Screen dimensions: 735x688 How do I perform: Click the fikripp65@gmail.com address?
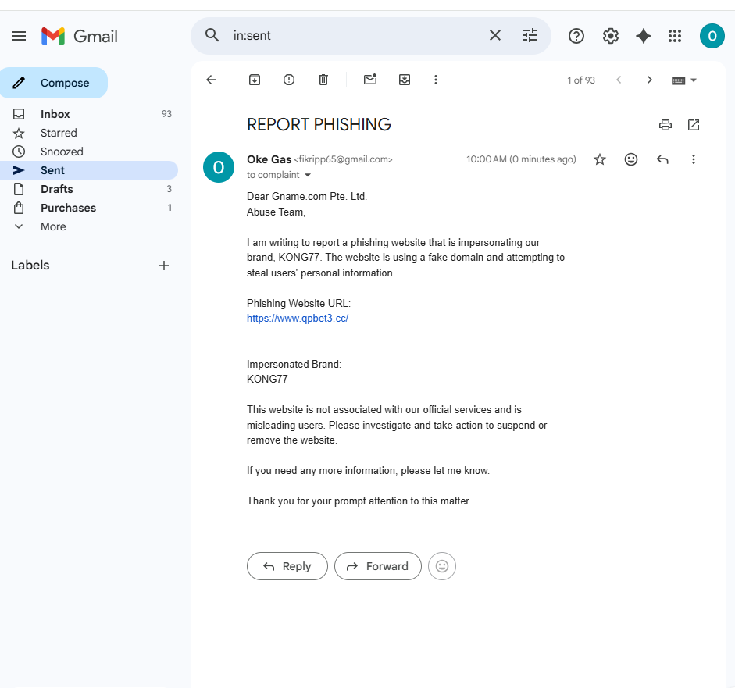[344, 159]
